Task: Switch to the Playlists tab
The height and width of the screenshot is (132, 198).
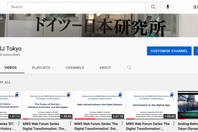Action: [x=41, y=68]
